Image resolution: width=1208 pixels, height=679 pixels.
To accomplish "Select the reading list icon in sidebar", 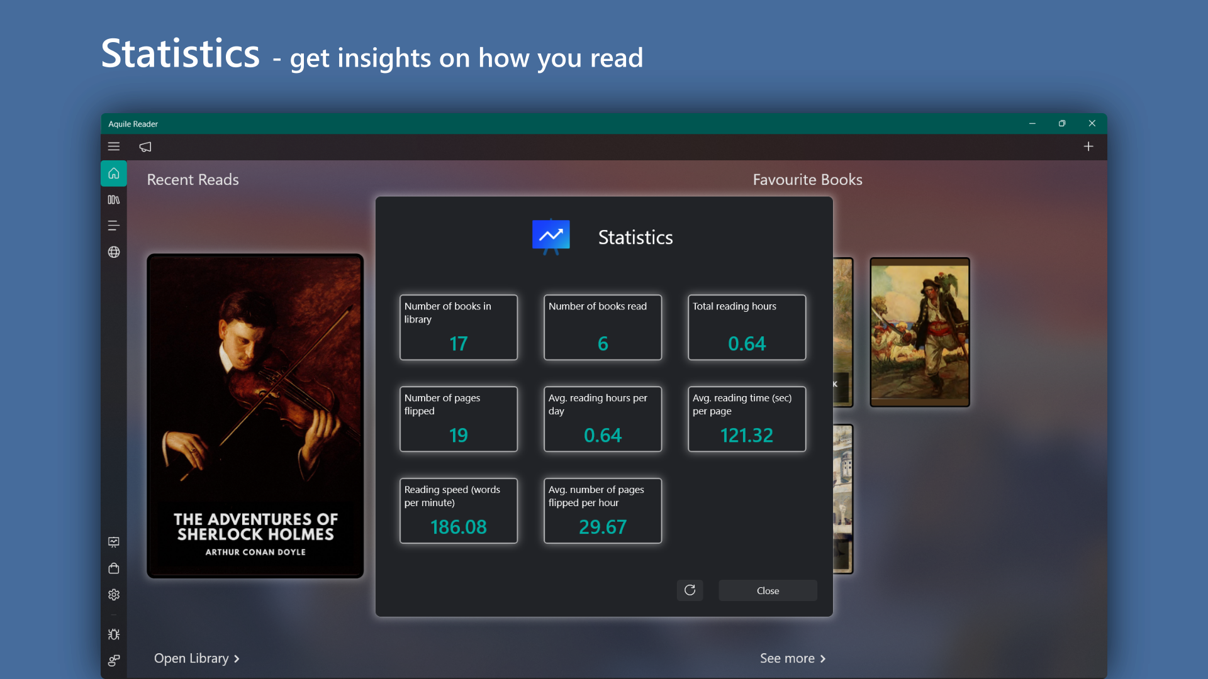I will (113, 225).
